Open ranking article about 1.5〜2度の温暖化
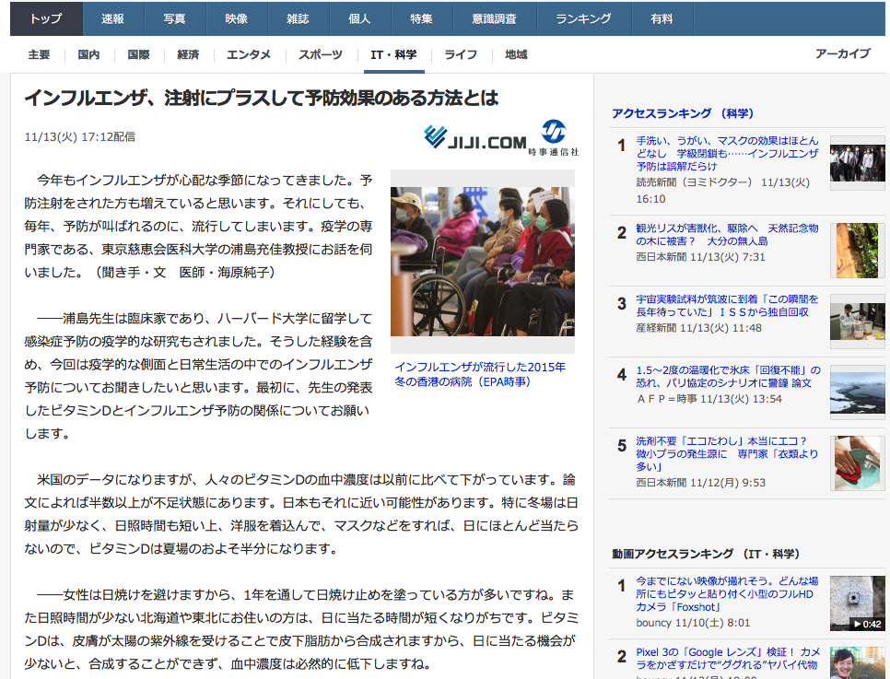 pos(728,377)
